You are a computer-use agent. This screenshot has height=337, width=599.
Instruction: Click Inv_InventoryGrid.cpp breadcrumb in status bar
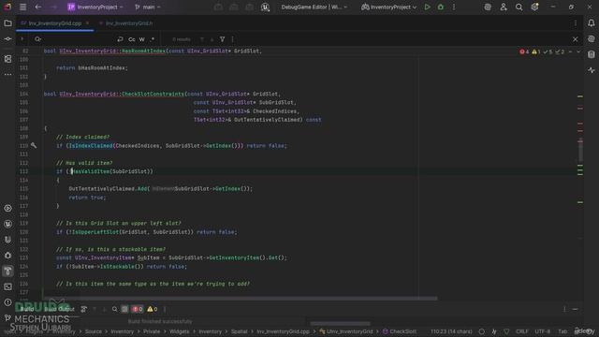[x=283, y=331]
